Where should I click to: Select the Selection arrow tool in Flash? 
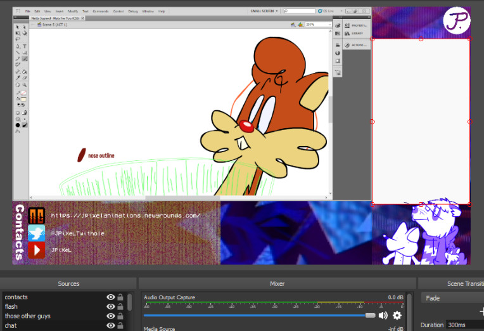(18, 27)
